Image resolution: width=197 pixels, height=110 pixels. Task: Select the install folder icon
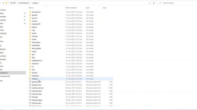pyautogui.click(x=30, y=33)
